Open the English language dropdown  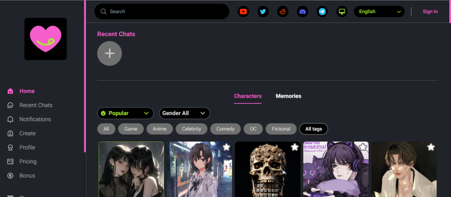[379, 11]
